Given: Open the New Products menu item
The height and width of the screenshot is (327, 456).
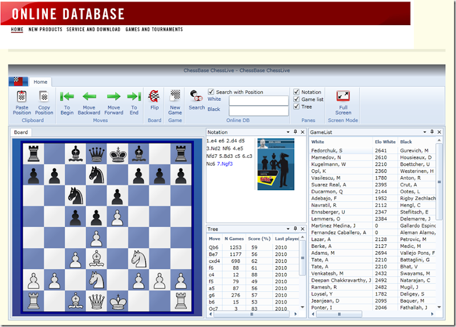Looking at the screenshot, I should click(x=45, y=30).
